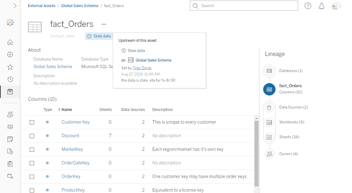Check the OrderKey row checkbox
The height and width of the screenshot is (193, 352).
pyautogui.click(x=32, y=177)
